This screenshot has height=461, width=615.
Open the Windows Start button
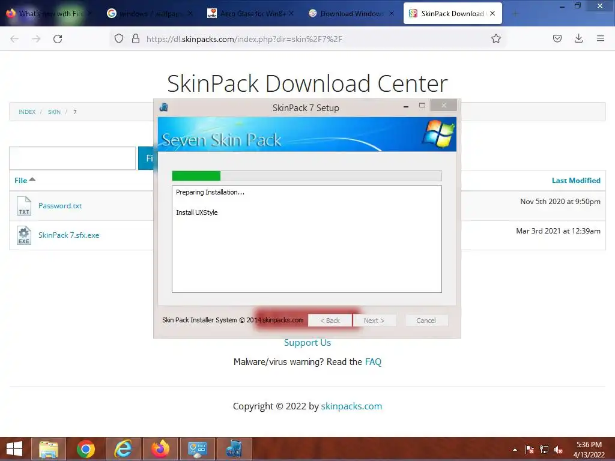(14, 449)
